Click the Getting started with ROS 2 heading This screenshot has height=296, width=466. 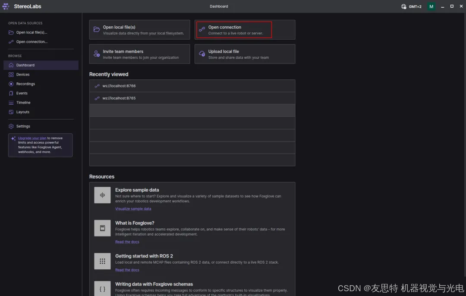[x=144, y=256]
